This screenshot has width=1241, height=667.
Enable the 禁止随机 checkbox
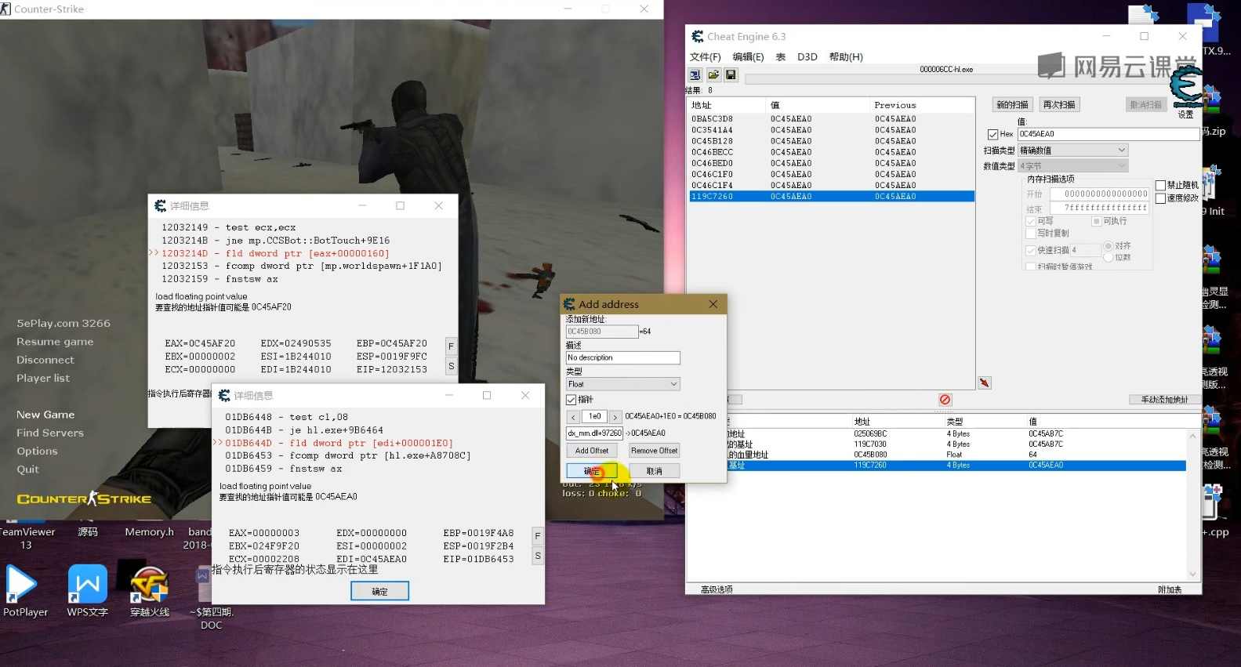[1160, 186]
